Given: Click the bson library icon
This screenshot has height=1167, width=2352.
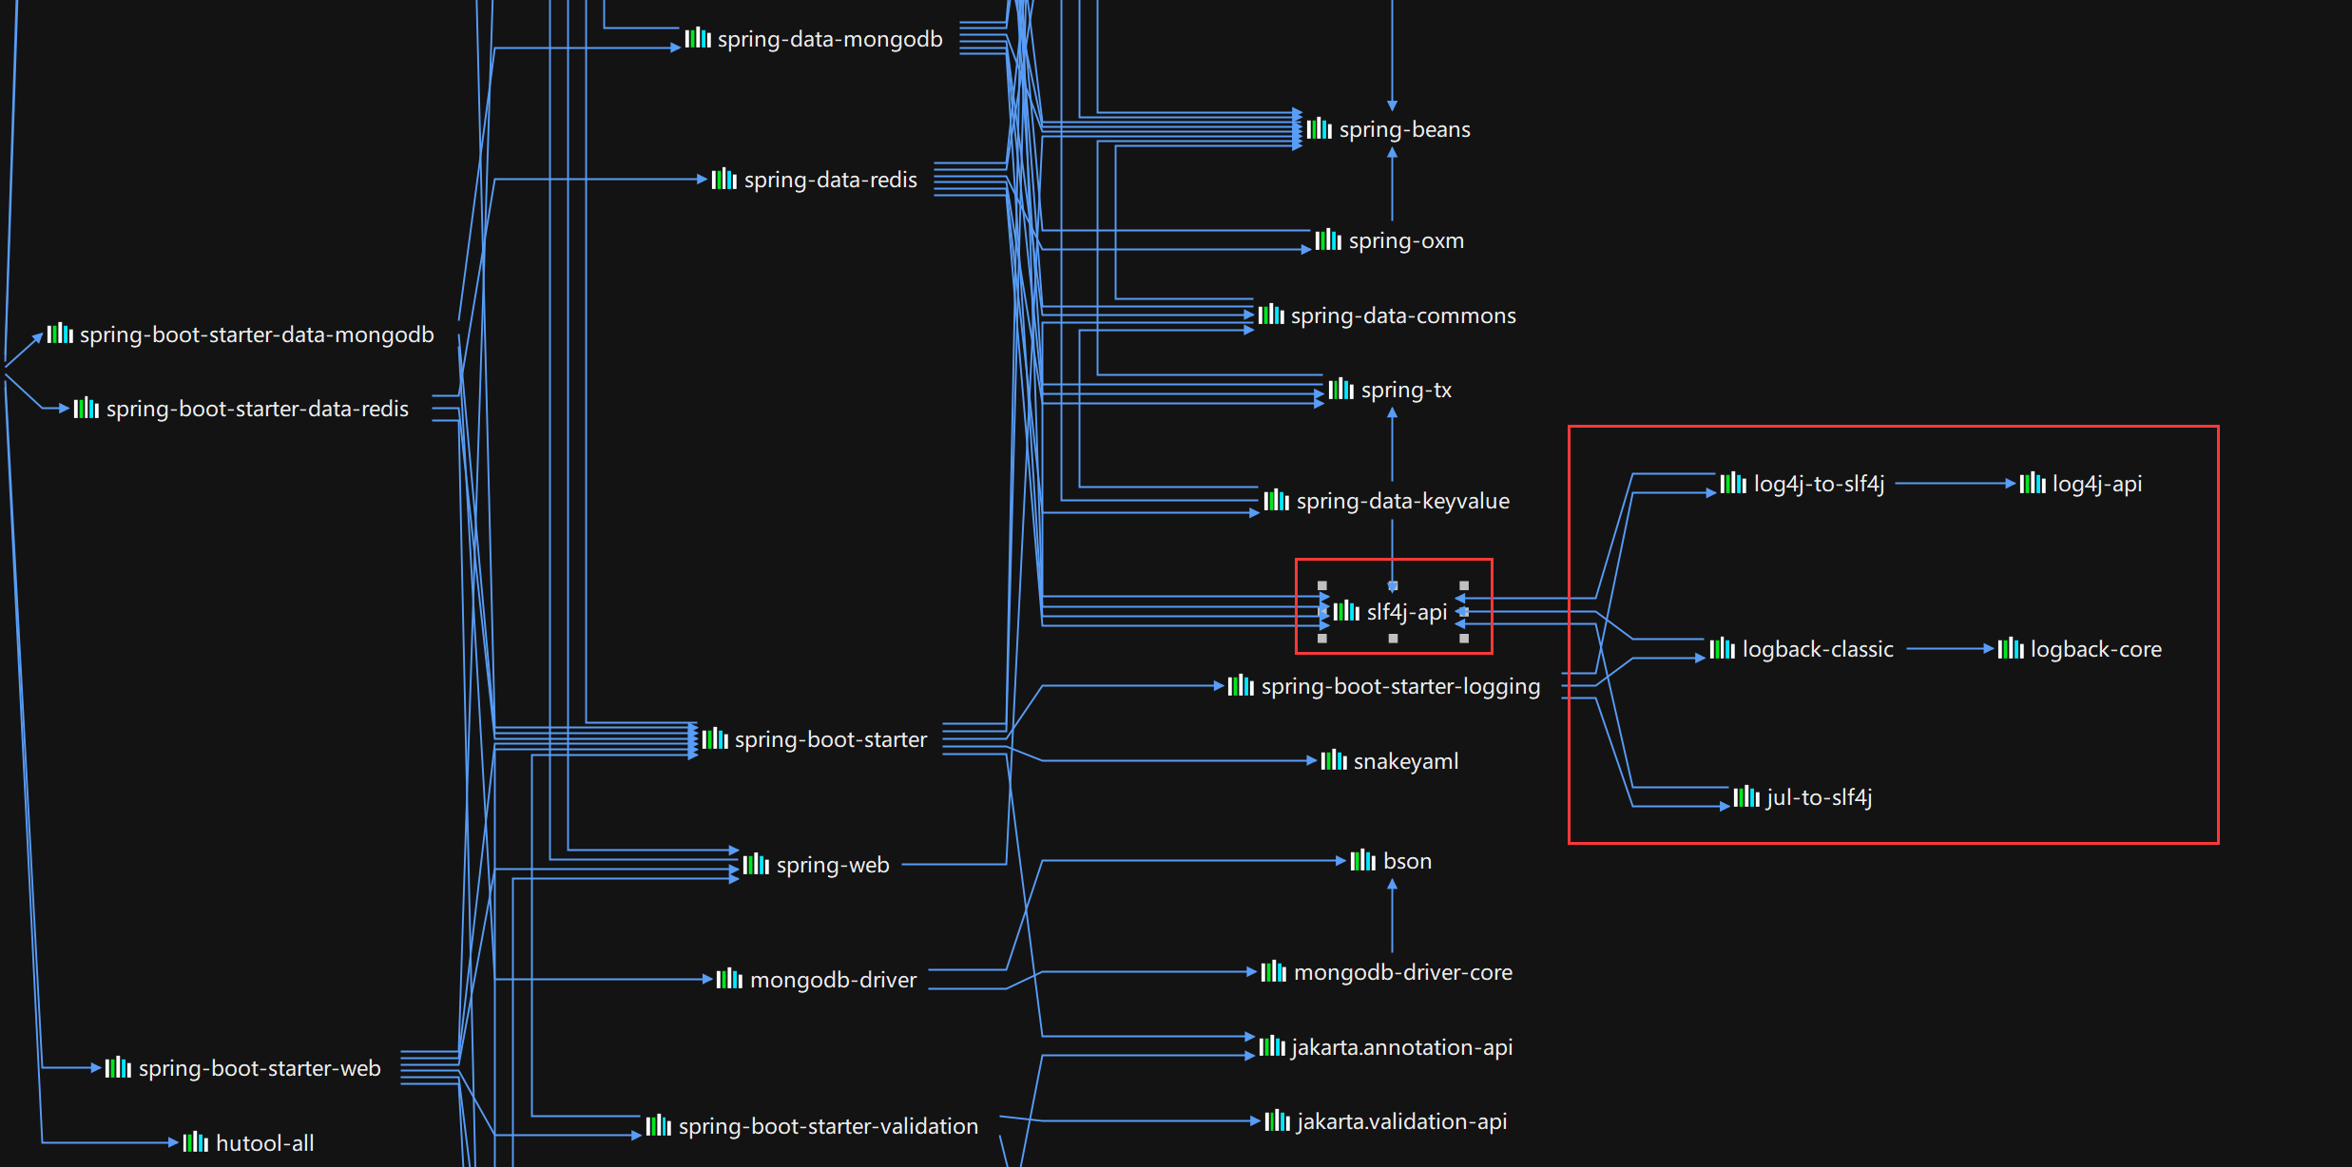Looking at the screenshot, I should (x=1362, y=860).
